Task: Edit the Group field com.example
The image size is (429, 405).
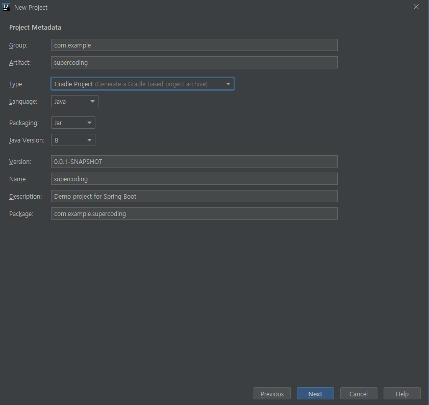Action: click(194, 45)
